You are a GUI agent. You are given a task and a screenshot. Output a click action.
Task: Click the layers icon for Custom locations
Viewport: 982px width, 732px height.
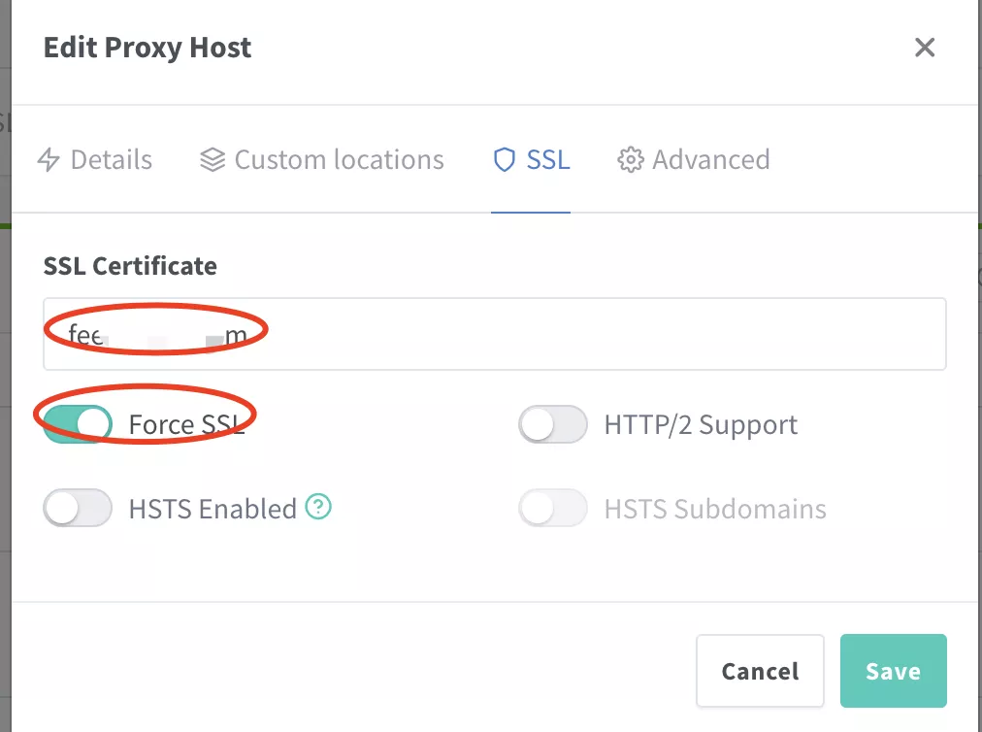click(x=213, y=159)
